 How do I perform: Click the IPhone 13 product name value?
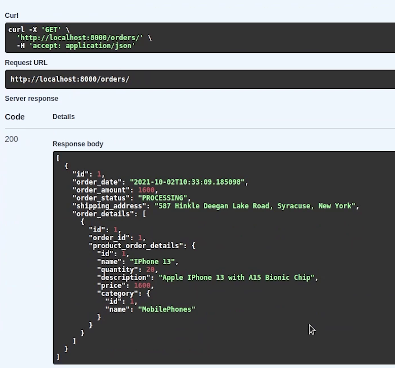(x=152, y=262)
